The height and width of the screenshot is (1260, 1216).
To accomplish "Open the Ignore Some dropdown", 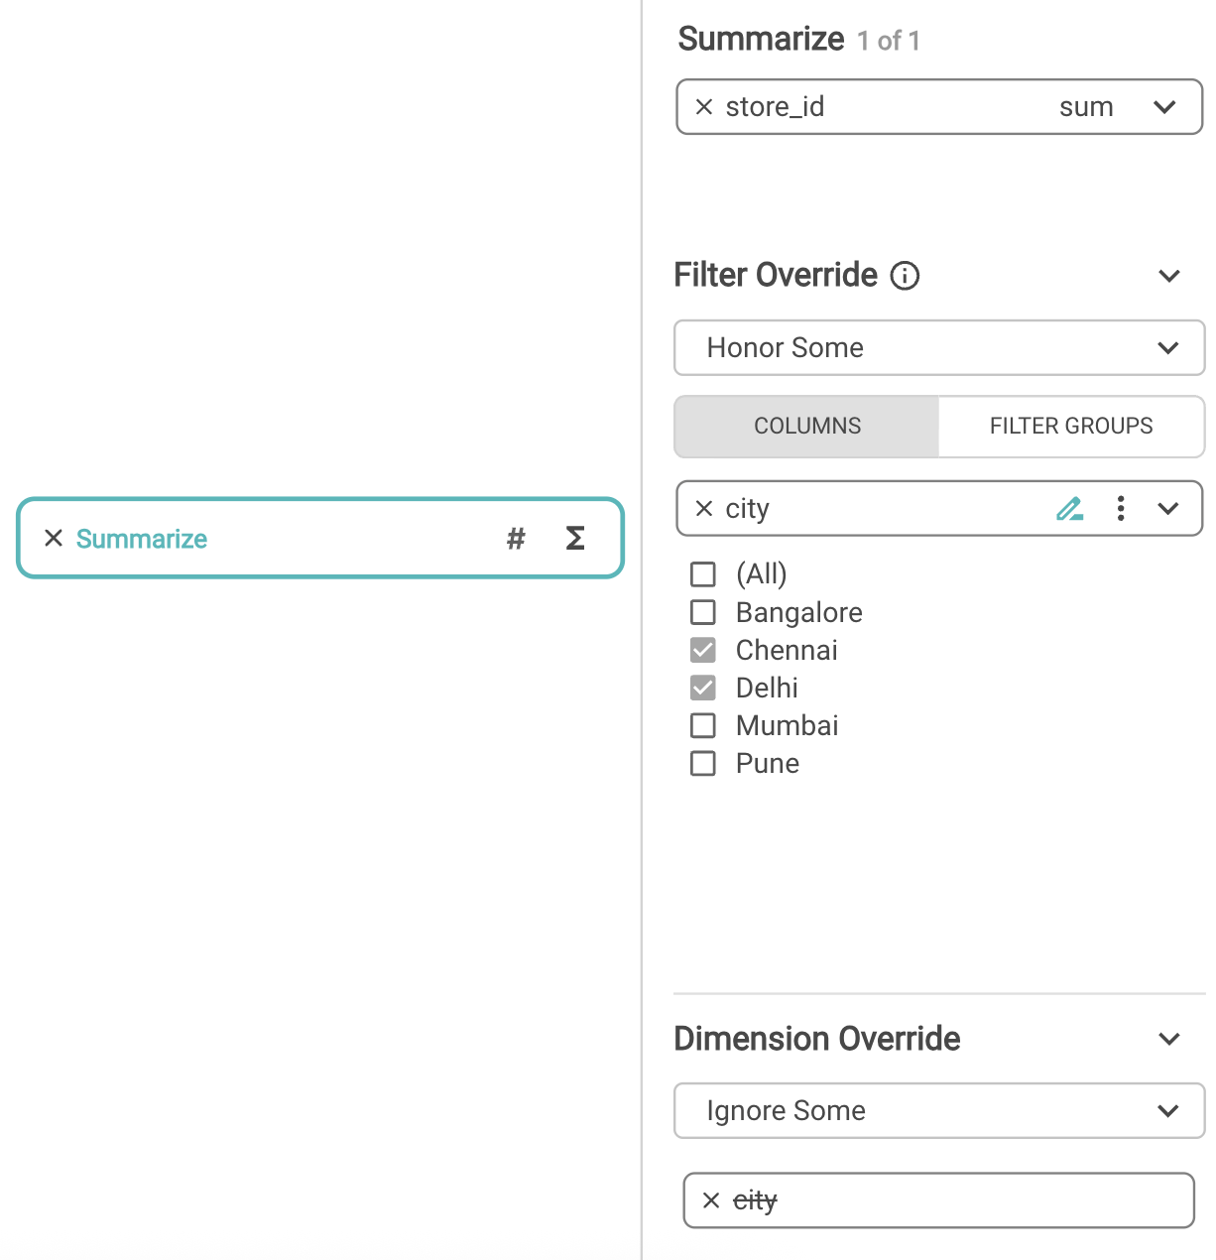I will [x=938, y=1111].
